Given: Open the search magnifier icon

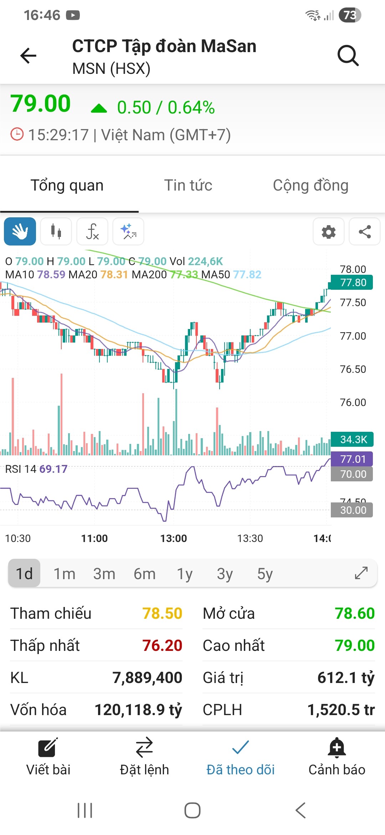Looking at the screenshot, I should coord(348,56).
